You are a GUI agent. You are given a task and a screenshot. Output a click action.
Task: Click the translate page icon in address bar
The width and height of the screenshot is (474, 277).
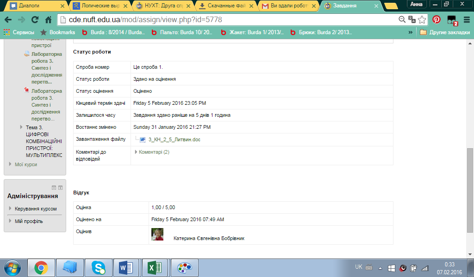412,20
